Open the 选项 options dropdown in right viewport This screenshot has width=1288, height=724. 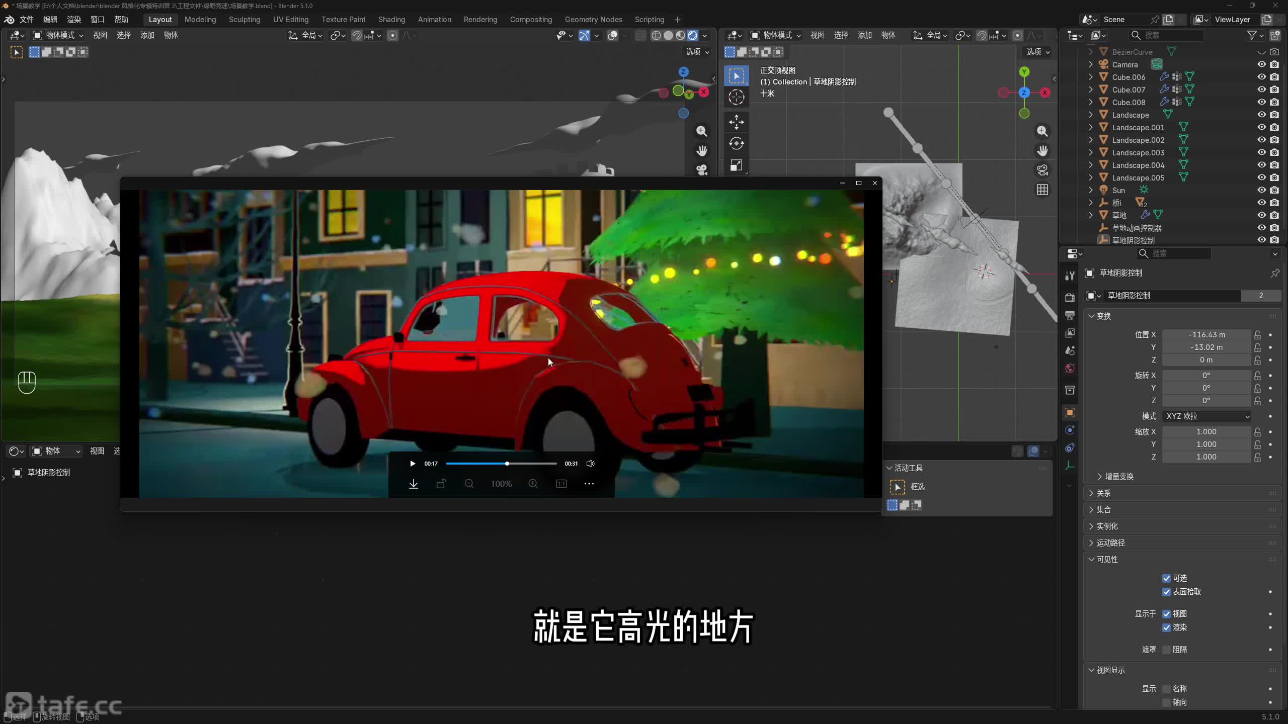1037,52
